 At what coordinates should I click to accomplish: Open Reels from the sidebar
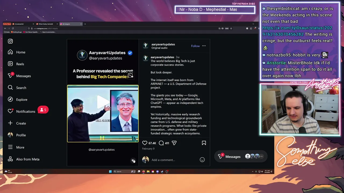[16, 64]
